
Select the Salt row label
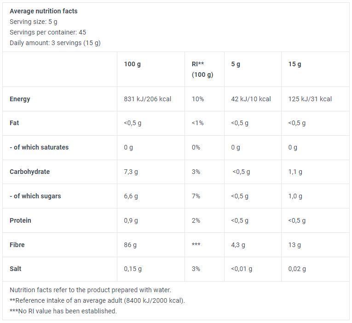[15, 269]
